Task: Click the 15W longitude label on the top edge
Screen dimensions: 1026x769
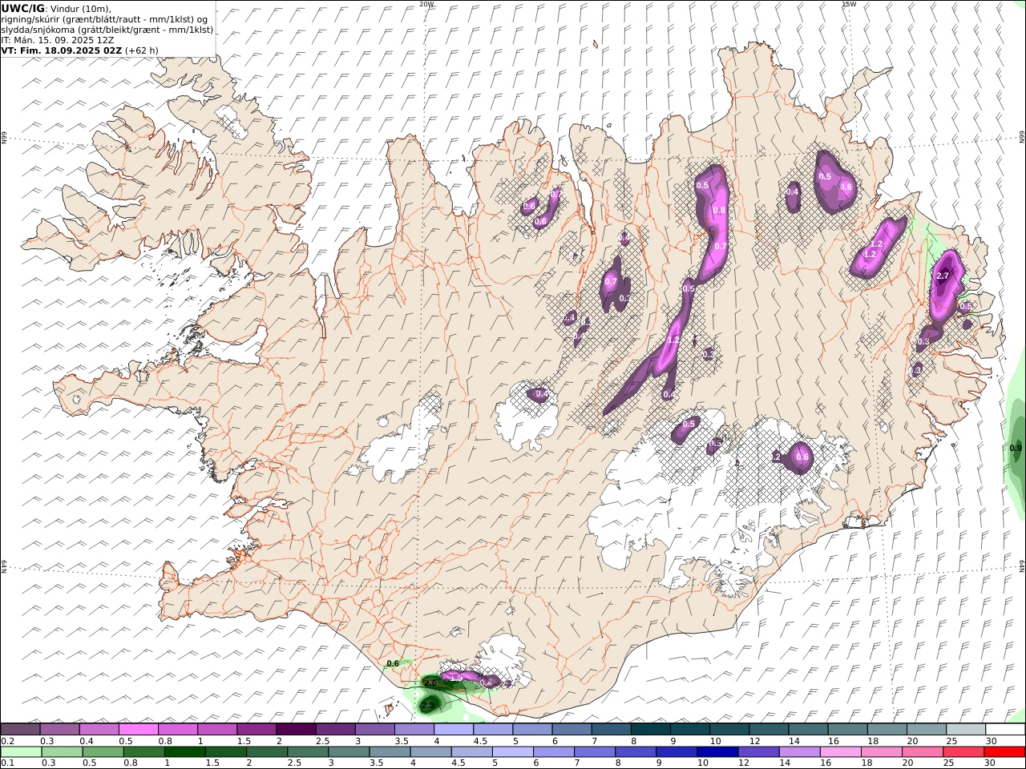Action: (849, 4)
